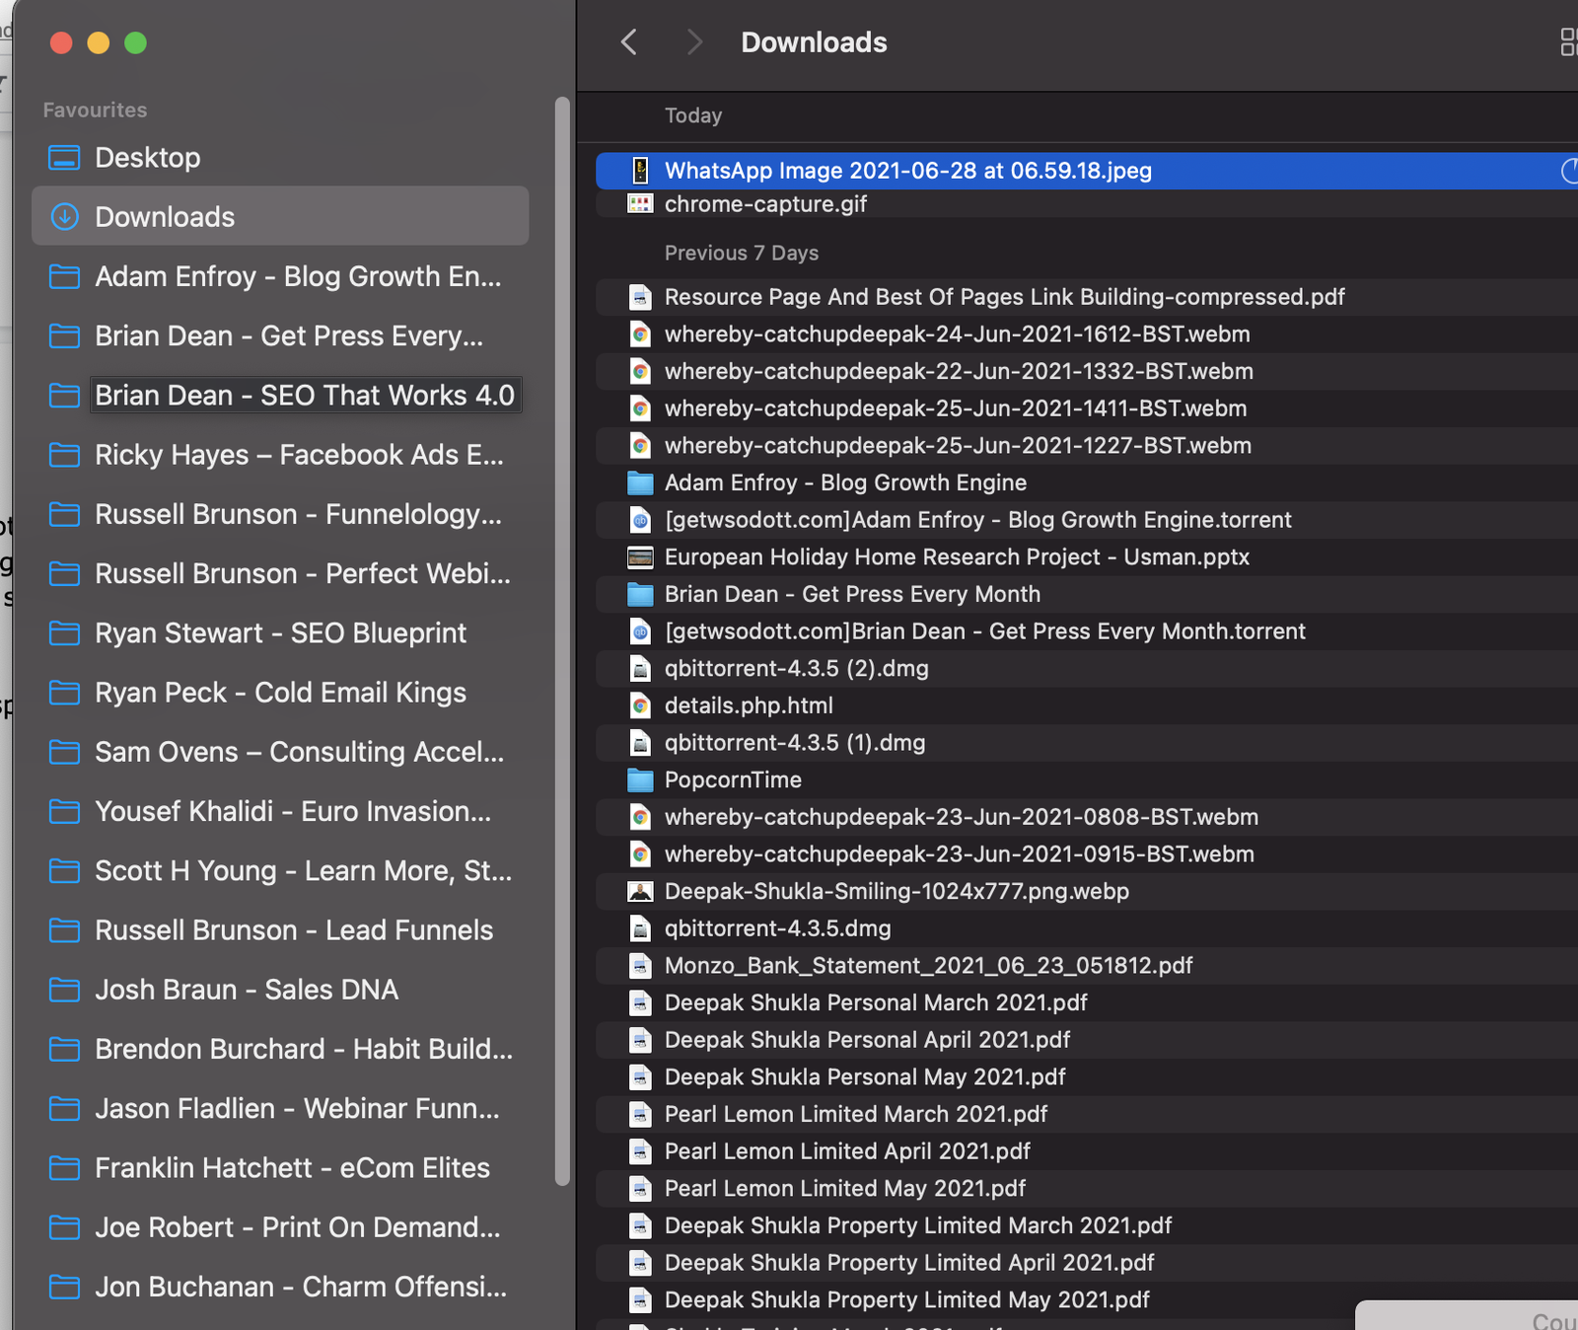Select Deepak Shukla Personal May 2021.pdf
Viewport: 1578px width, 1330px height.
(x=1087, y=1077)
